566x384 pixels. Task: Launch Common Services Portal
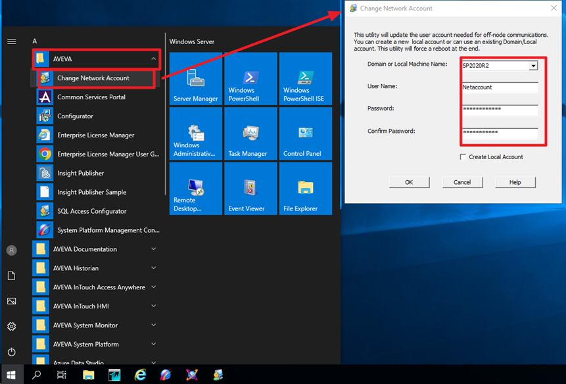tap(96, 97)
